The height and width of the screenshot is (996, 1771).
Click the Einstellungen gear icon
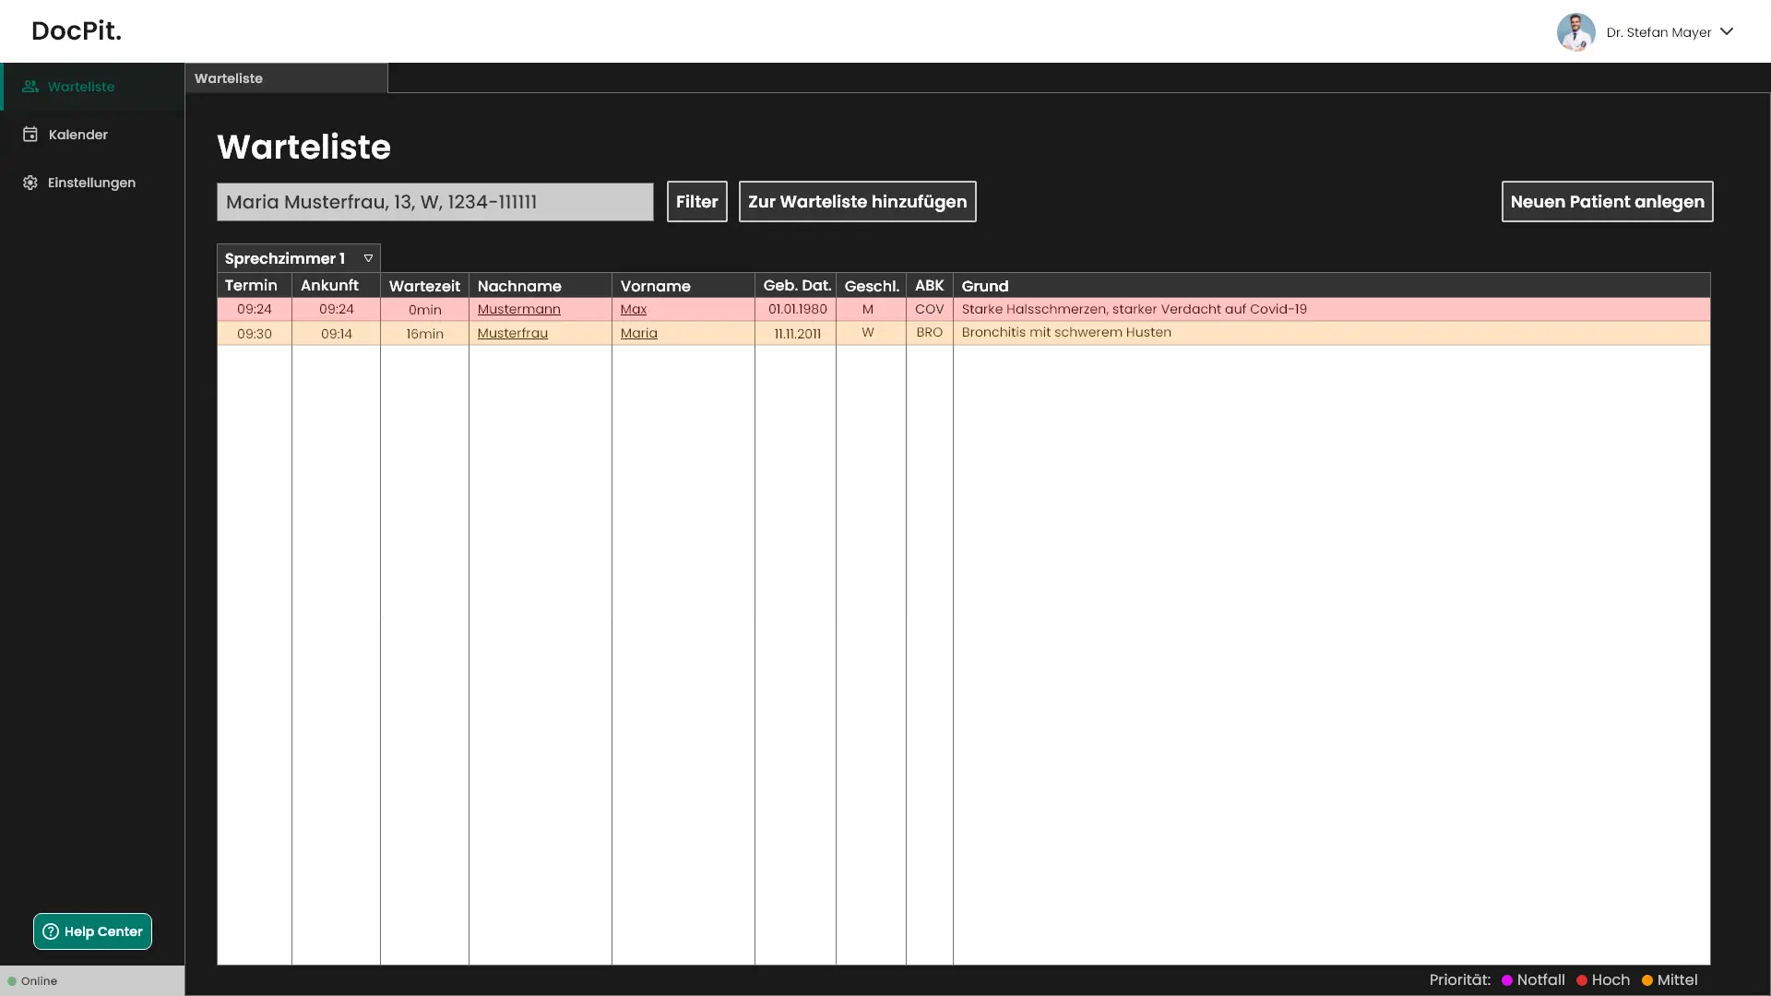click(30, 183)
